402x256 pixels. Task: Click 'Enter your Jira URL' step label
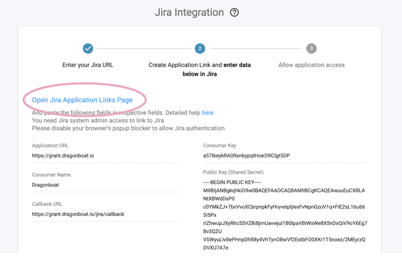pyautogui.click(x=88, y=65)
